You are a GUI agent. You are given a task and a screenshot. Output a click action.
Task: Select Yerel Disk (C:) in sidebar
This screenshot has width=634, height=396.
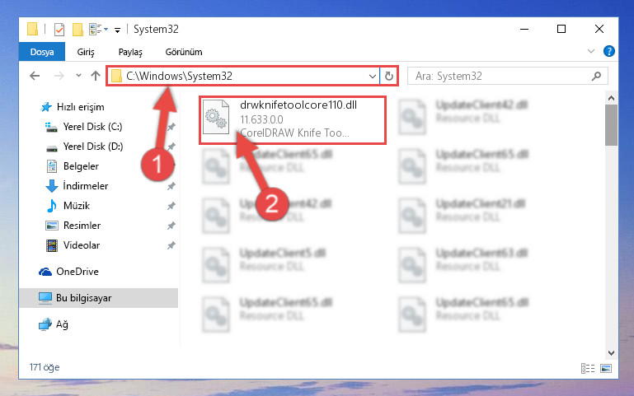point(92,127)
